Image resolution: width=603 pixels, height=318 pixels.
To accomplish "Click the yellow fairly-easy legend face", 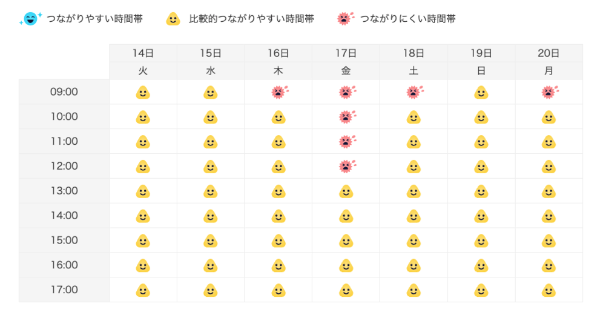I will (173, 19).
